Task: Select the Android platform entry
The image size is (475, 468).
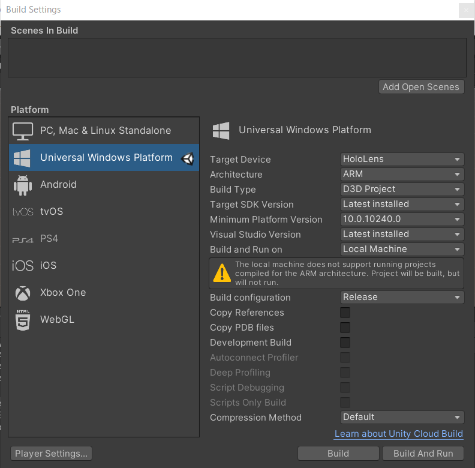Action: point(104,185)
